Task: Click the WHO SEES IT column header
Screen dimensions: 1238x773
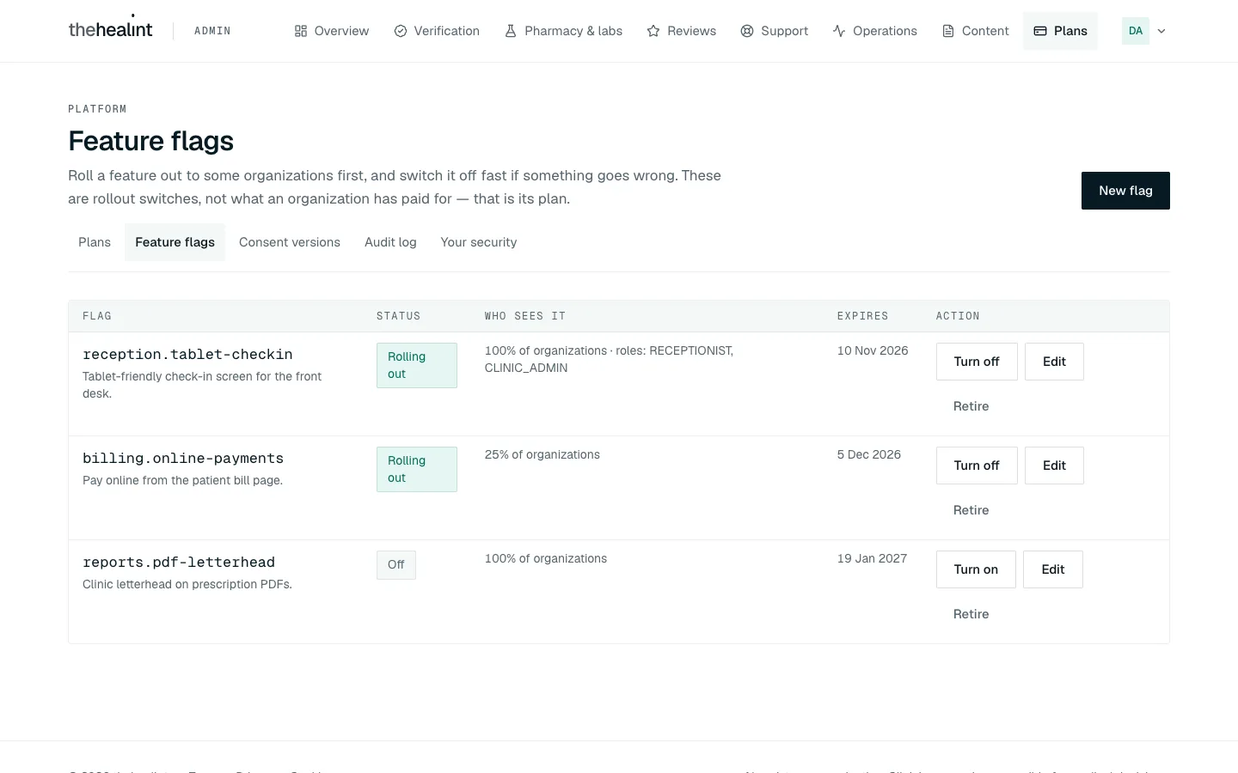Action: [x=525, y=316]
